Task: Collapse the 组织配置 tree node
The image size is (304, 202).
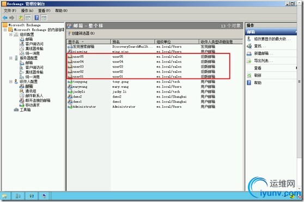Action: click(x=11, y=34)
